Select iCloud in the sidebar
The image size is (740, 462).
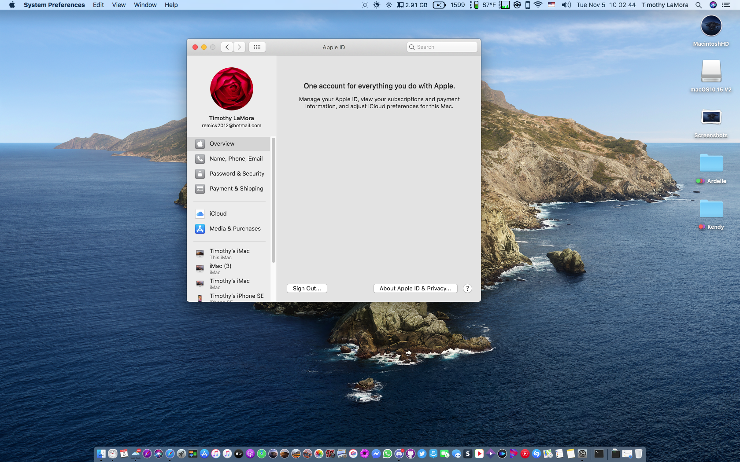229,214
